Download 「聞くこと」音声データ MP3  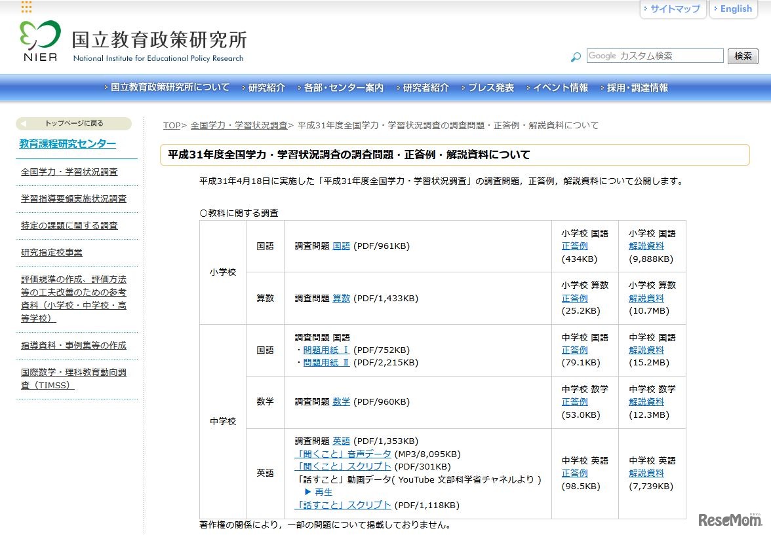[343, 454]
